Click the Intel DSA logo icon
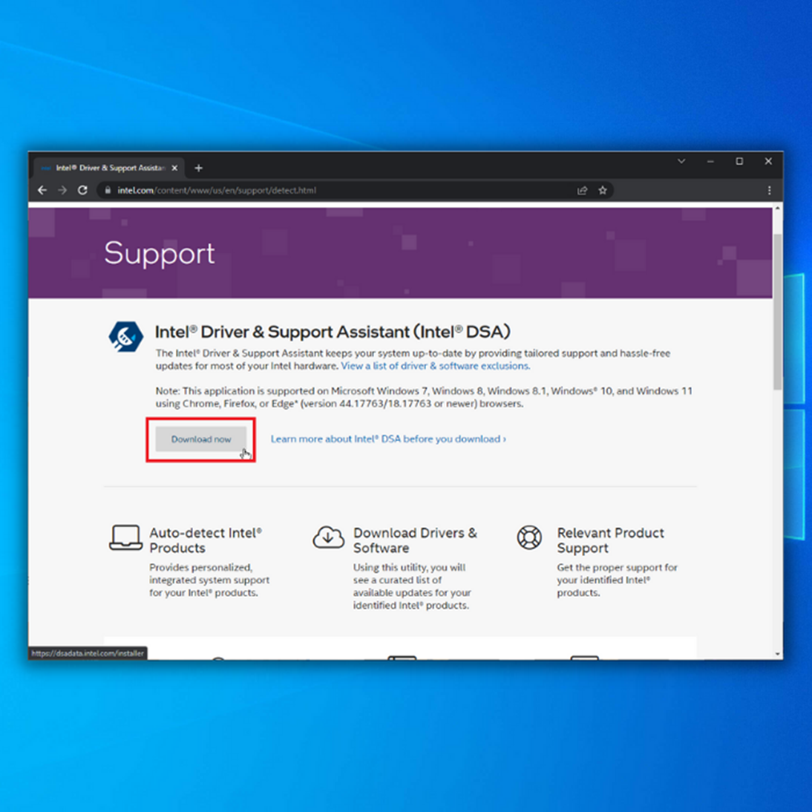Image resolution: width=812 pixels, height=812 pixels. pyautogui.click(x=125, y=337)
